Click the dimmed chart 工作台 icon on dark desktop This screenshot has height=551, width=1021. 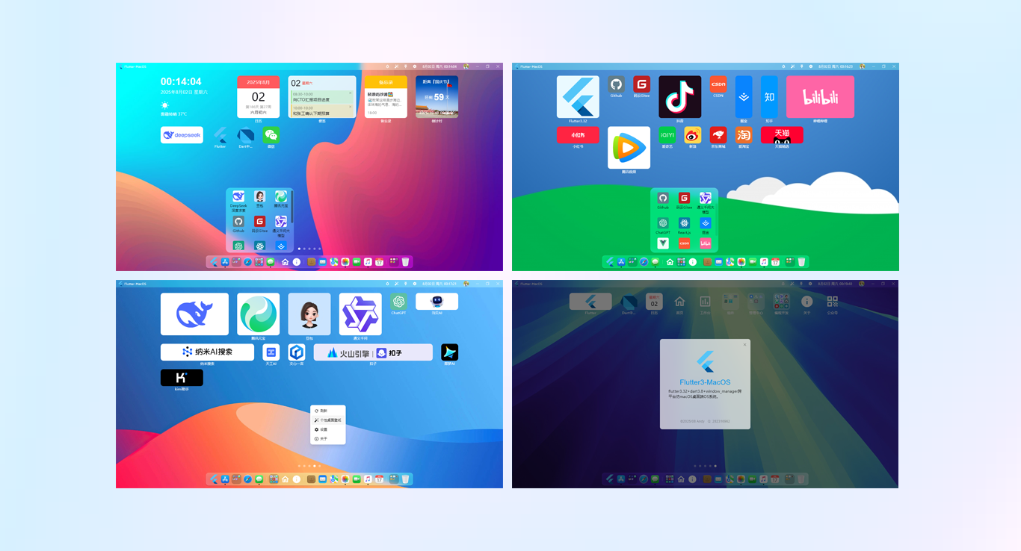coord(705,302)
